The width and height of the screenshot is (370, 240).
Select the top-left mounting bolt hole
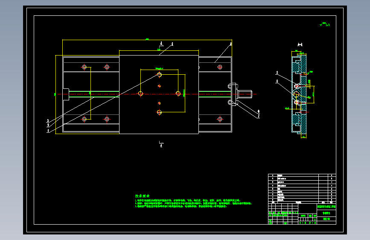tap(84, 67)
